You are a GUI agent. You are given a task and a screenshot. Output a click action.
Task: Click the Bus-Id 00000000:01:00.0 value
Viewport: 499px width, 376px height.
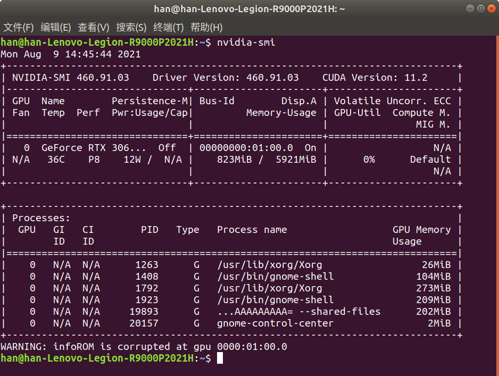point(246,148)
